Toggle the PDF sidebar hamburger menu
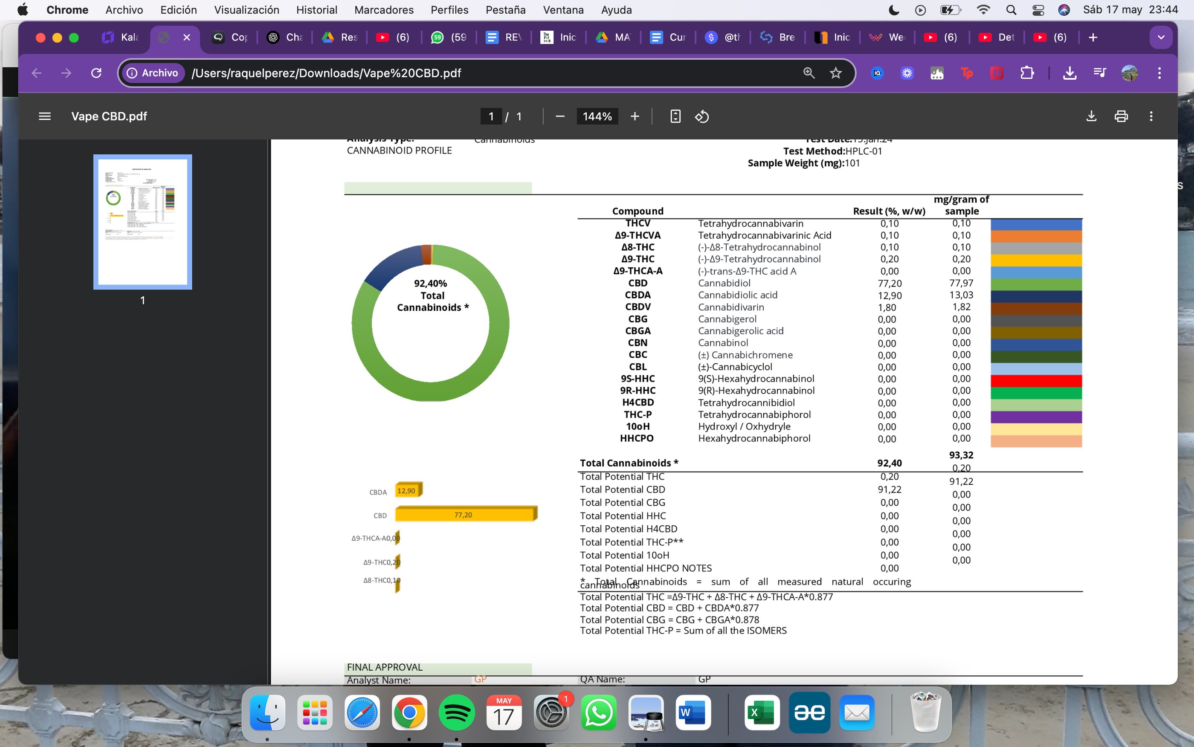1194x747 pixels. click(x=44, y=116)
